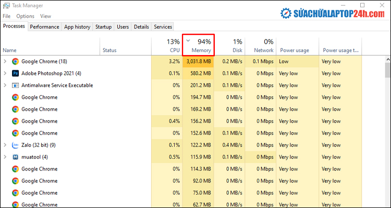
Task: Open the File menu
Action: point(6,16)
